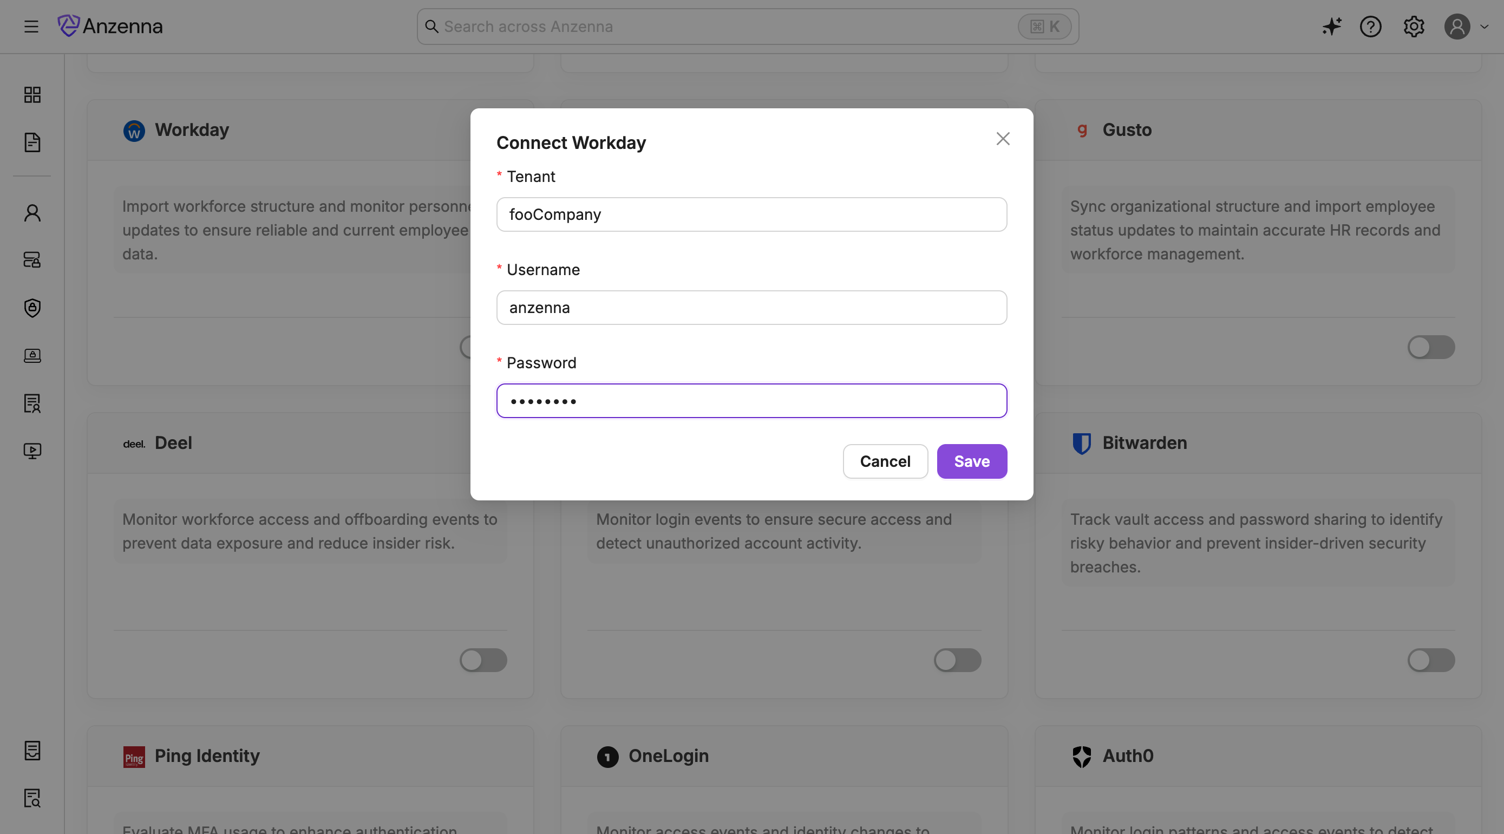The height and width of the screenshot is (834, 1504).
Task: Open the user person icon in sidebar
Action: [x=32, y=213]
